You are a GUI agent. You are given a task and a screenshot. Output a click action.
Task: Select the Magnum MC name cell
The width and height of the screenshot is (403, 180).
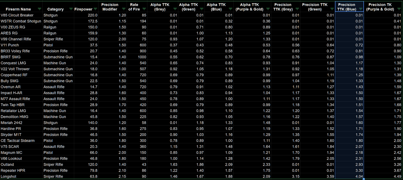(x=21, y=152)
